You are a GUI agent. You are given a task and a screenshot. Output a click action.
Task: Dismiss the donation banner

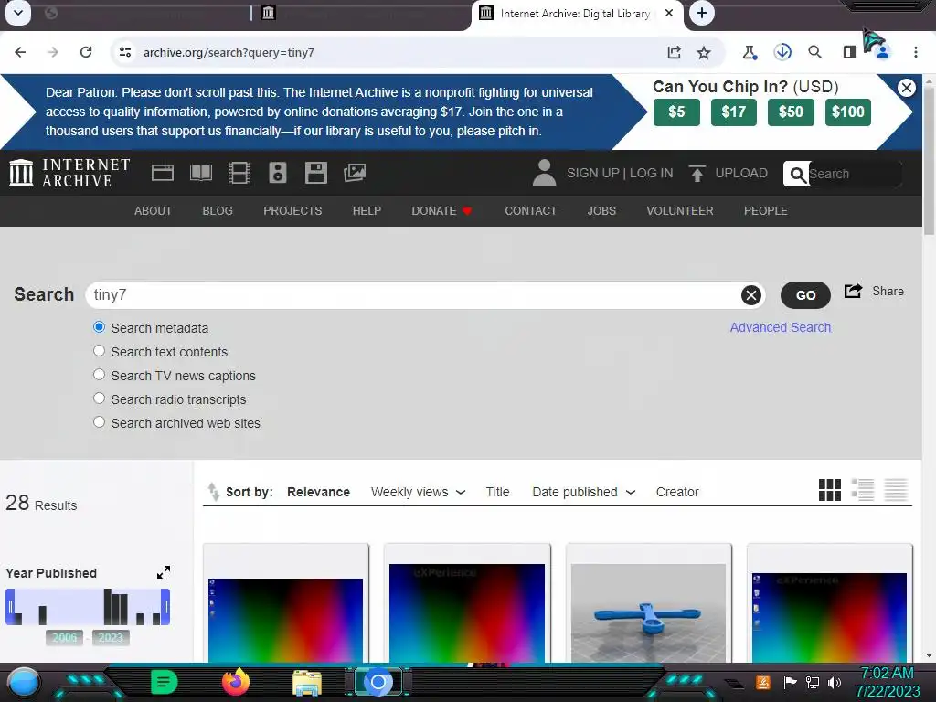[x=906, y=88]
